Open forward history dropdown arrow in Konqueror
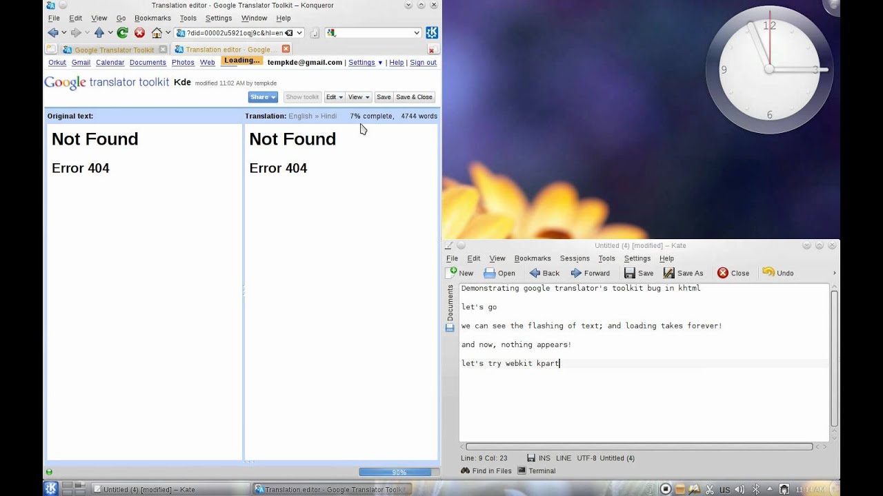The width and height of the screenshot is (883, 496). [87, 33]
